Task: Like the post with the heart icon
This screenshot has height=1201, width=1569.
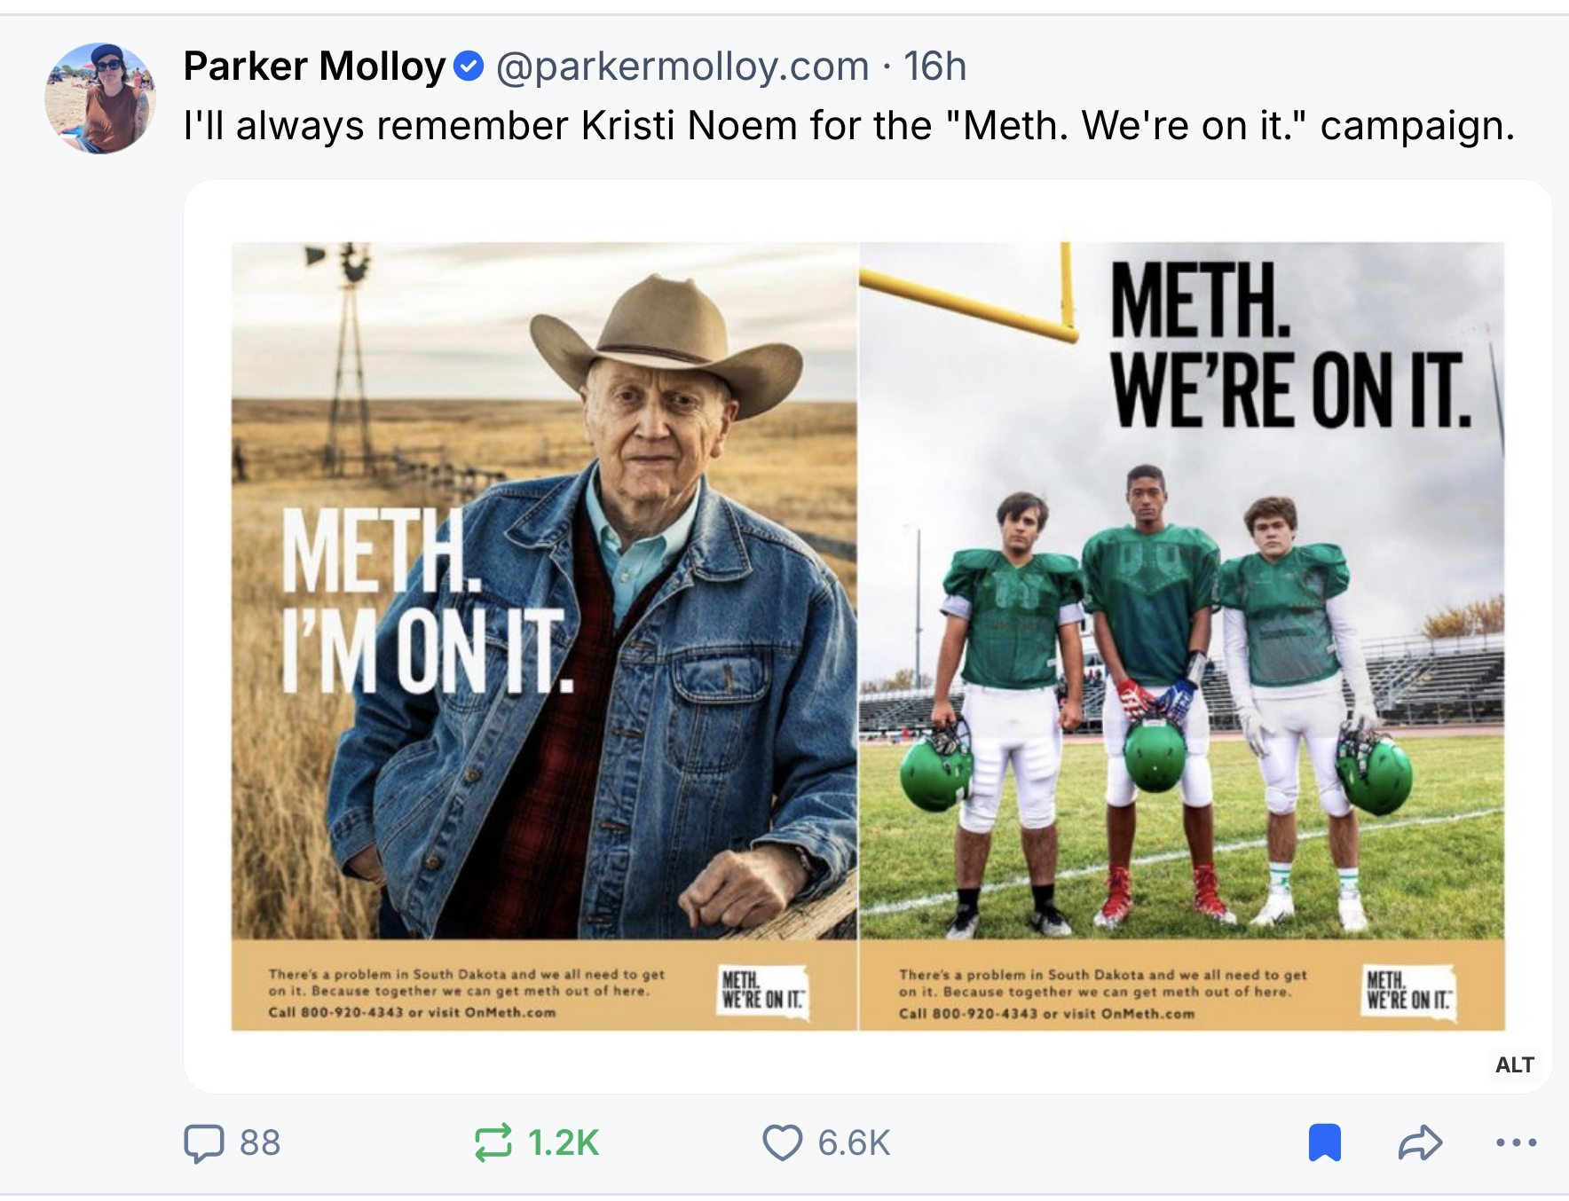Action: 782,1142
